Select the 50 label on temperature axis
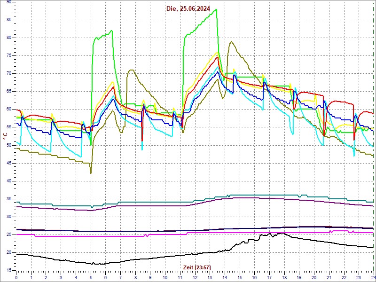376x282 pixels. click(x=8, y=145)
